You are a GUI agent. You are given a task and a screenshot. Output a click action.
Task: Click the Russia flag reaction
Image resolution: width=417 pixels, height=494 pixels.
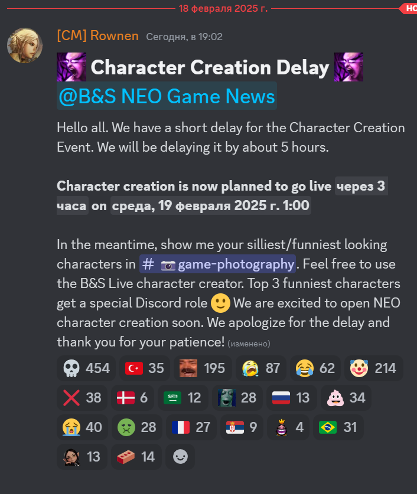coord(291,398)
